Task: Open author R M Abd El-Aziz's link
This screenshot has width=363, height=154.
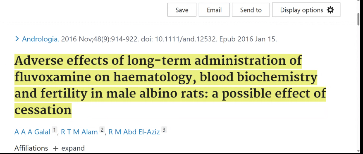Action: 134,132
